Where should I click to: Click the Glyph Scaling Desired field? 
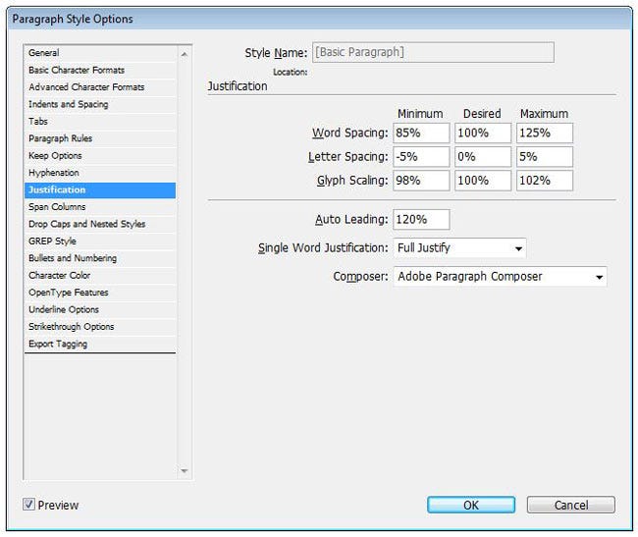483,181
